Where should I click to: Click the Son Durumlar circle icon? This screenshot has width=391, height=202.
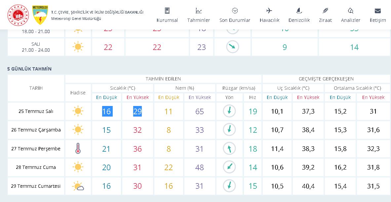pyautogui.click(x=235, y=11)
